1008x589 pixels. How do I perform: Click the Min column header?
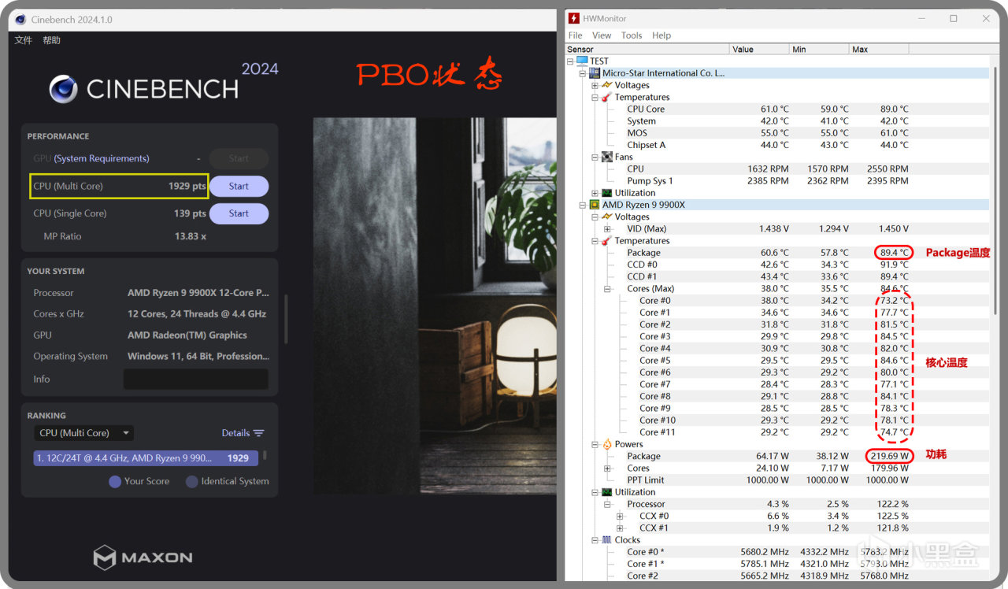[x=820, y=49]
